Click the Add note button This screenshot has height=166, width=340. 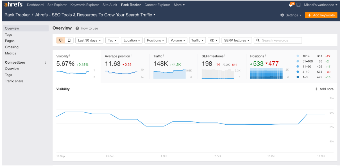(x=324, y=89)
